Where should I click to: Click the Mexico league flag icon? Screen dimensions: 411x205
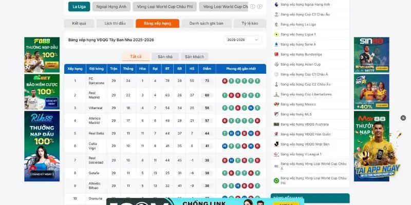pyautogui.click(x=276, y=104)
